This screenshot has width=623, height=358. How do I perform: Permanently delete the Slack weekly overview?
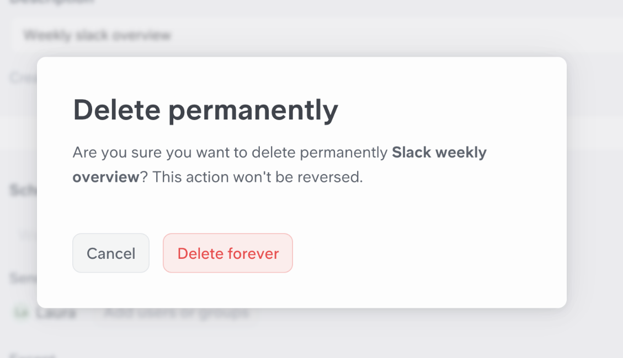(x=228, y=253)
